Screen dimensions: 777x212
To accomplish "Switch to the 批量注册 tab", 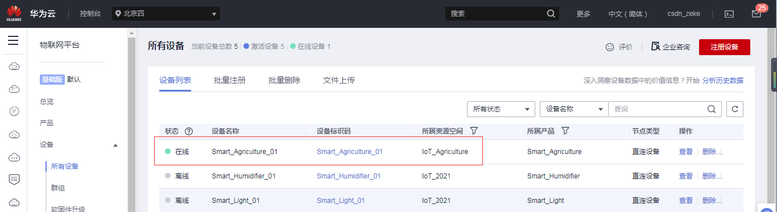I will [x=230, y=80].
